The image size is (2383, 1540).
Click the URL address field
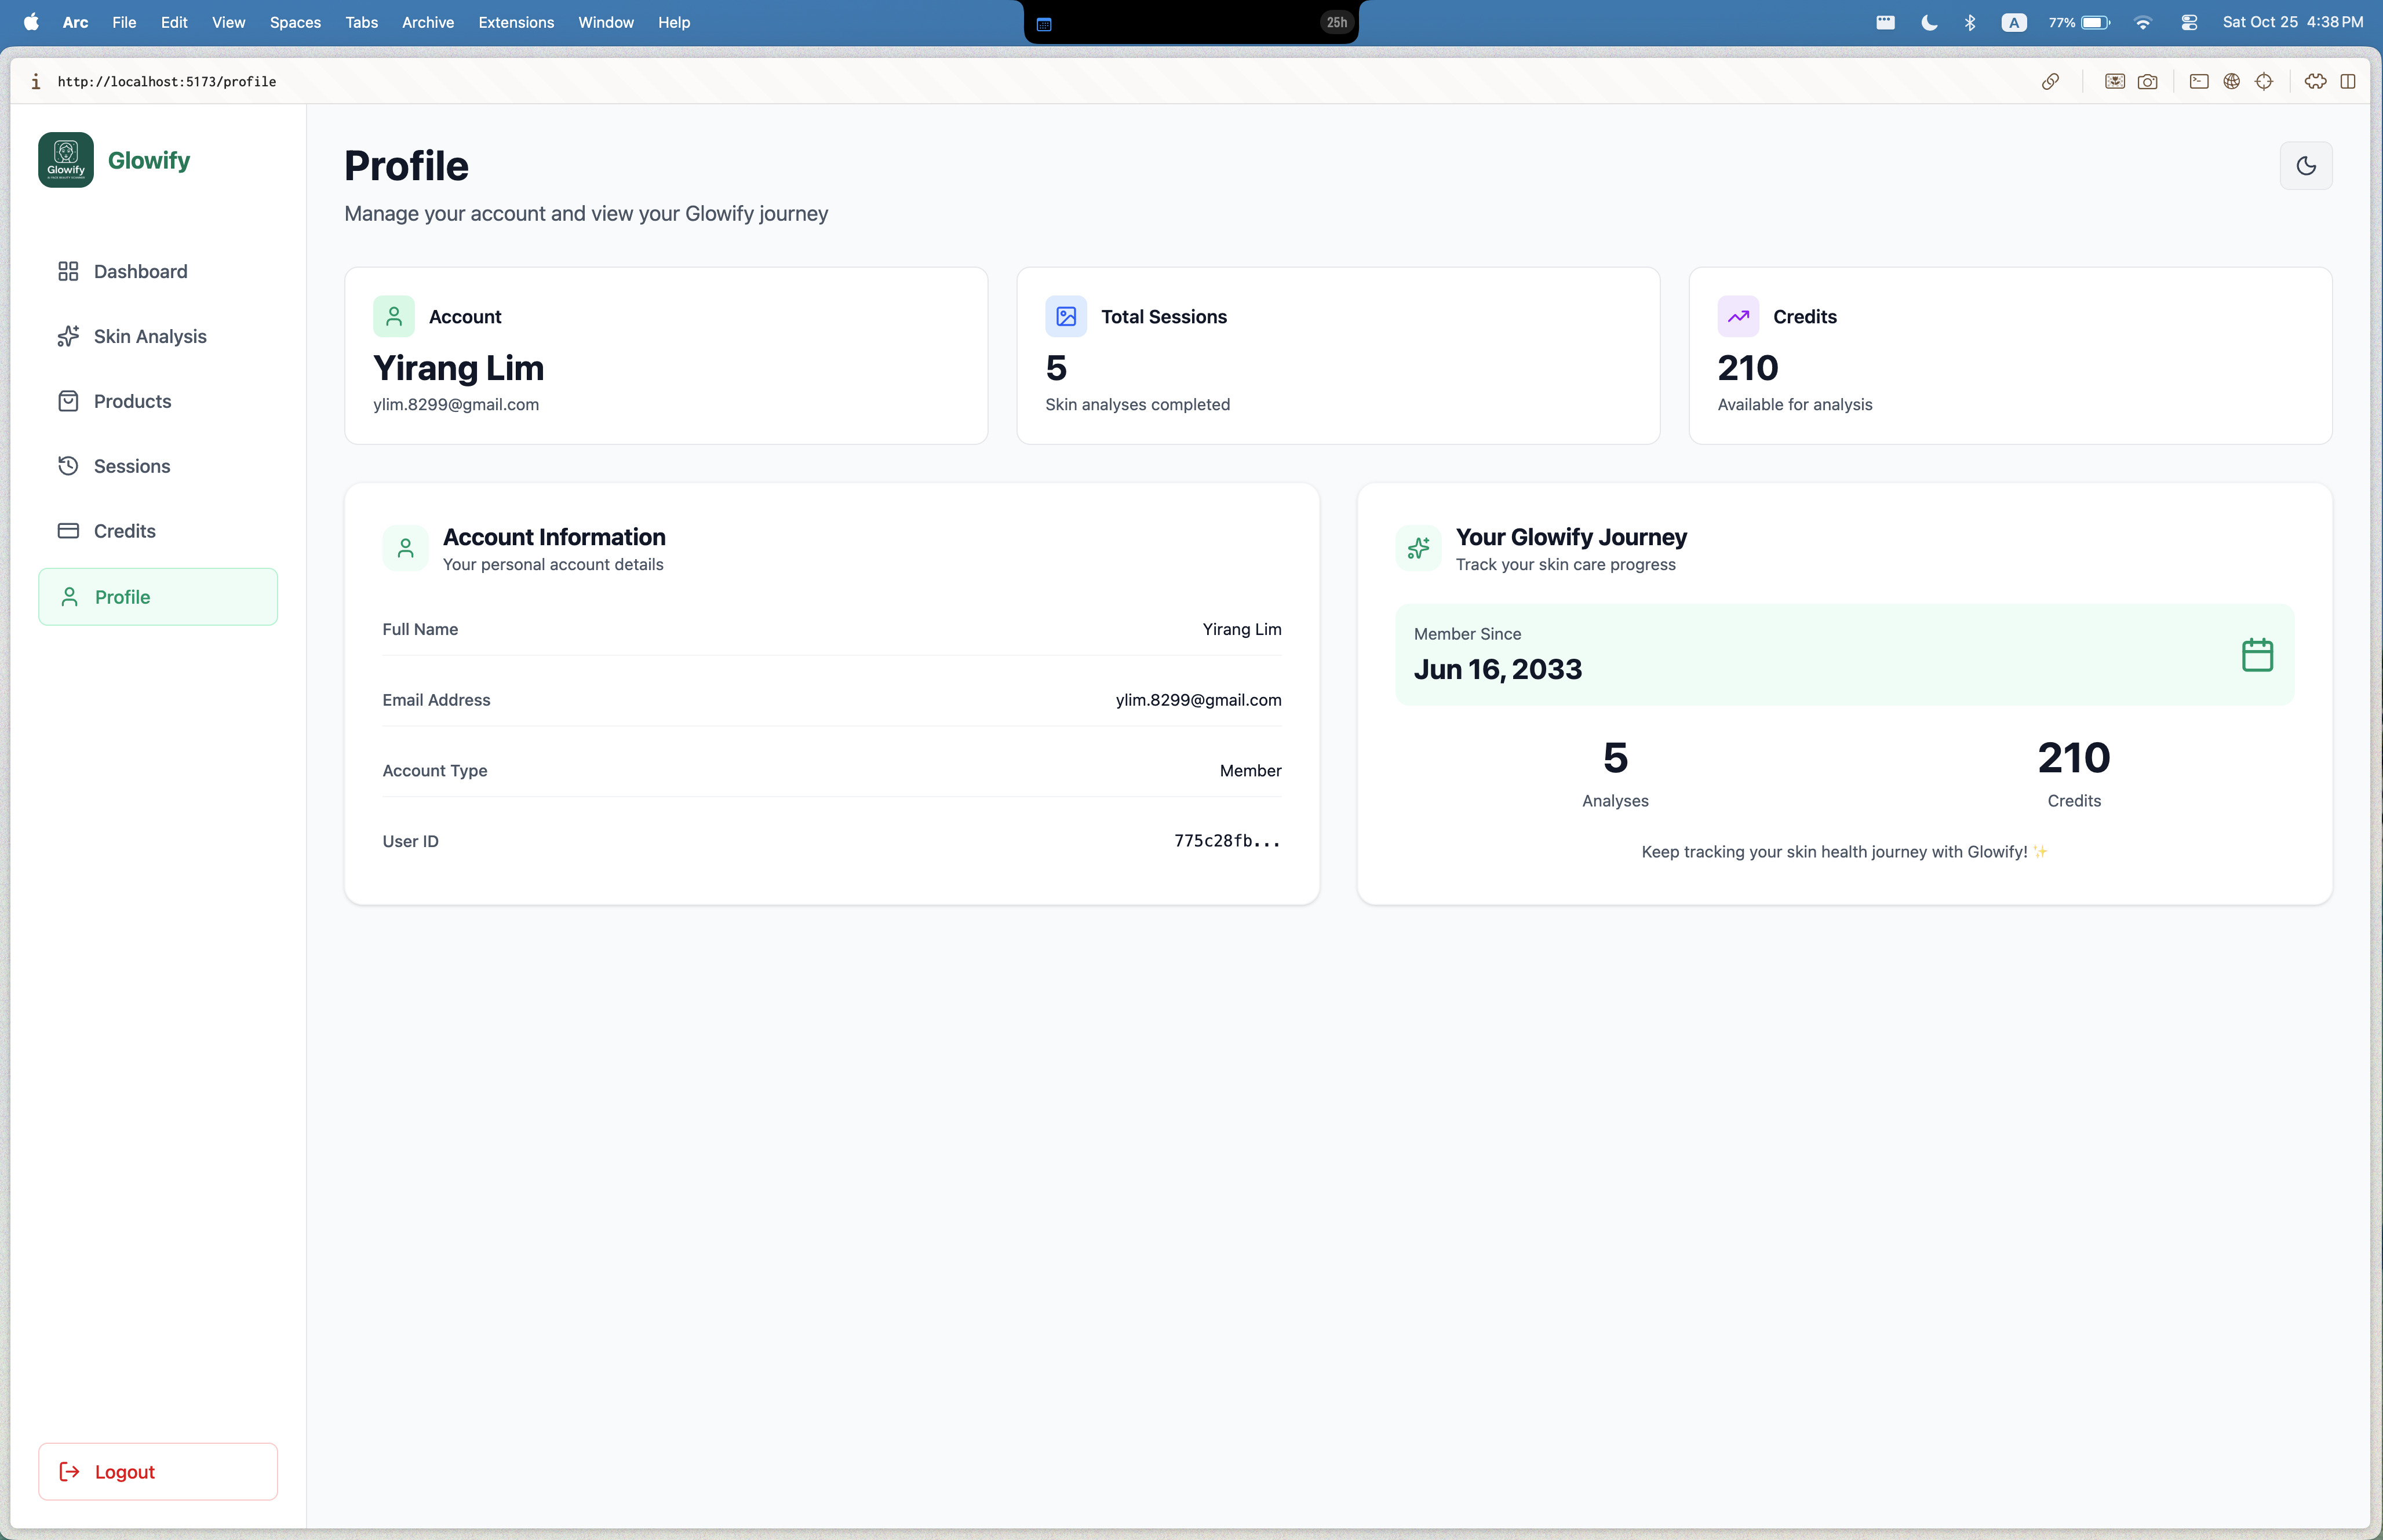(x=167, y=82)
